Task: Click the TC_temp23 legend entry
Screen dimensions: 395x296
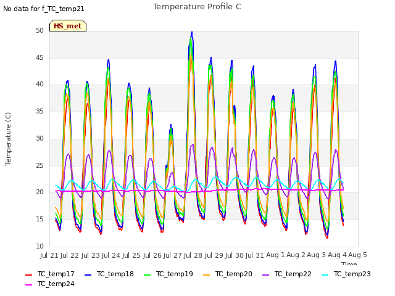Action: pyautogui.click(x=346, y=274)
